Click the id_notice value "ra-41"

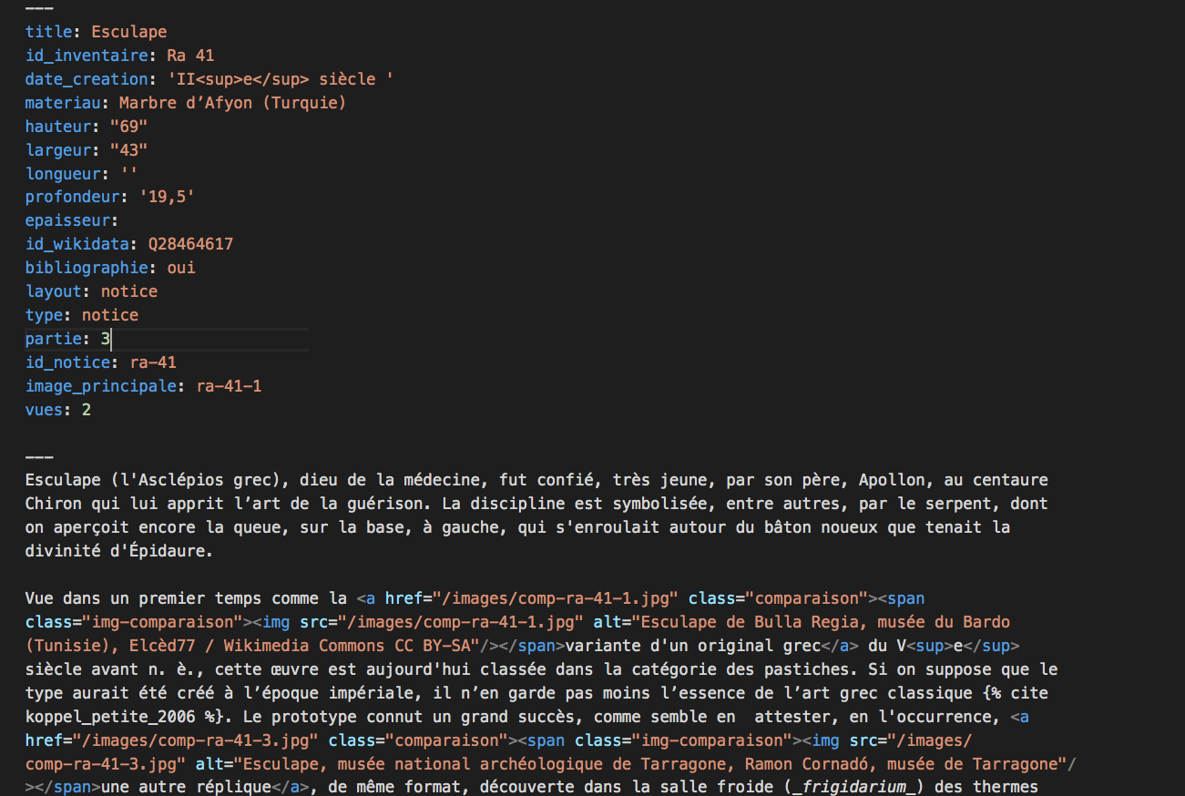click(152, 362)
